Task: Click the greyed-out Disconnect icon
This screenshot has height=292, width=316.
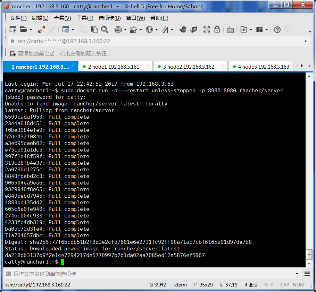Action: [x=52, y=29]
